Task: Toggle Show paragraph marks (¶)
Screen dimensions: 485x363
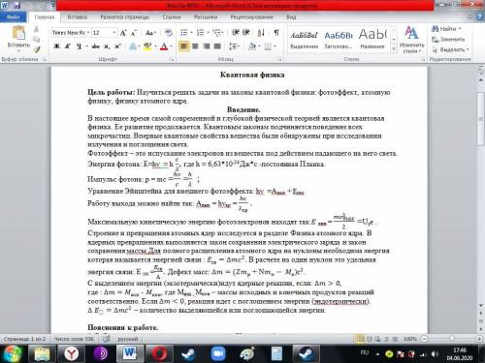Action: pos(276,33)
